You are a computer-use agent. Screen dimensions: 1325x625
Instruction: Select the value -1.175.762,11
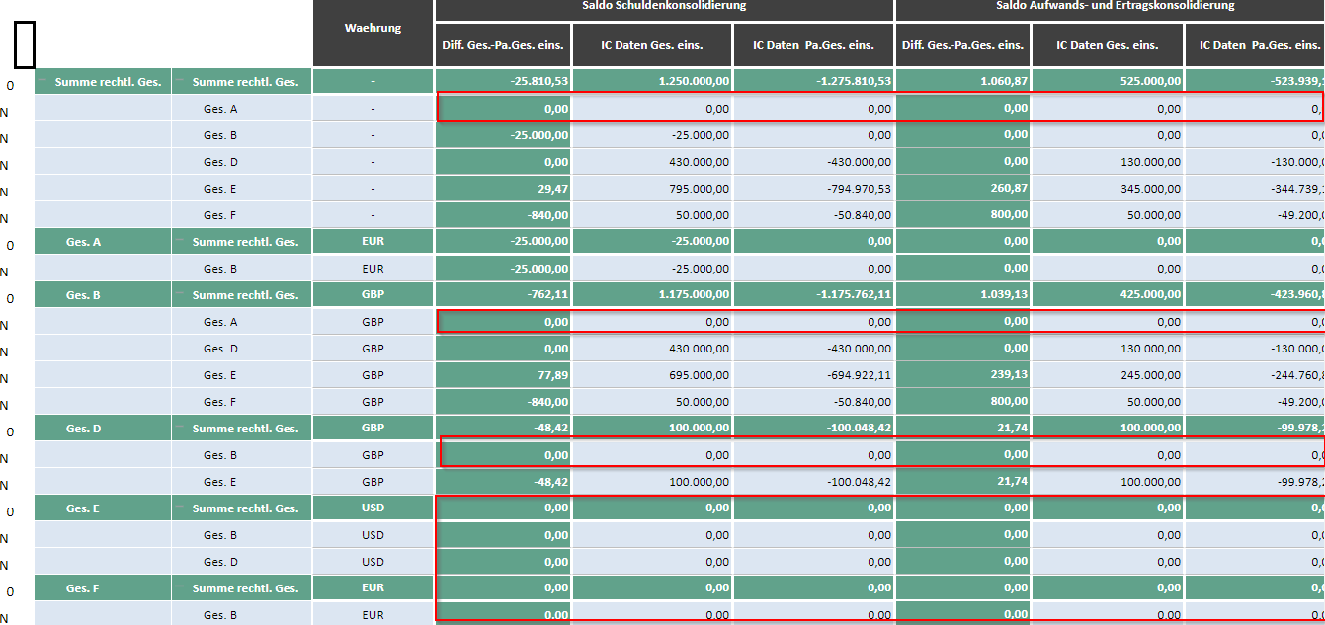click(813, 294)
